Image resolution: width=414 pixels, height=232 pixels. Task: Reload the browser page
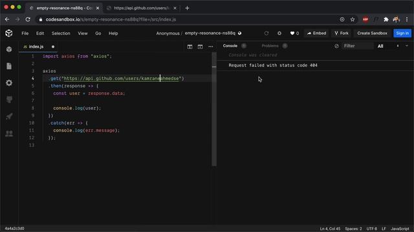(28, 19)
